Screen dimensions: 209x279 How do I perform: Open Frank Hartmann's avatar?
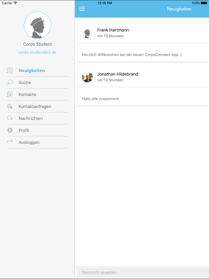point(87,33)
